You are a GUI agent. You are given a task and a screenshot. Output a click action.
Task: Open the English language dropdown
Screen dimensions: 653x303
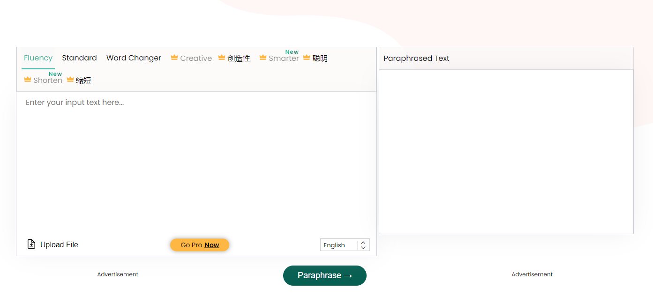tap(339, 245)
